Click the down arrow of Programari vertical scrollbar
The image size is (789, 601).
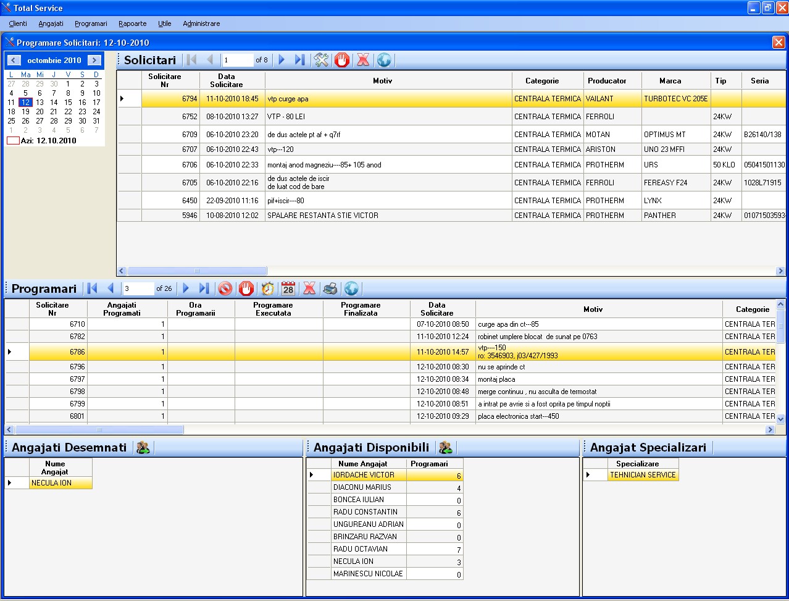(780, 419)
